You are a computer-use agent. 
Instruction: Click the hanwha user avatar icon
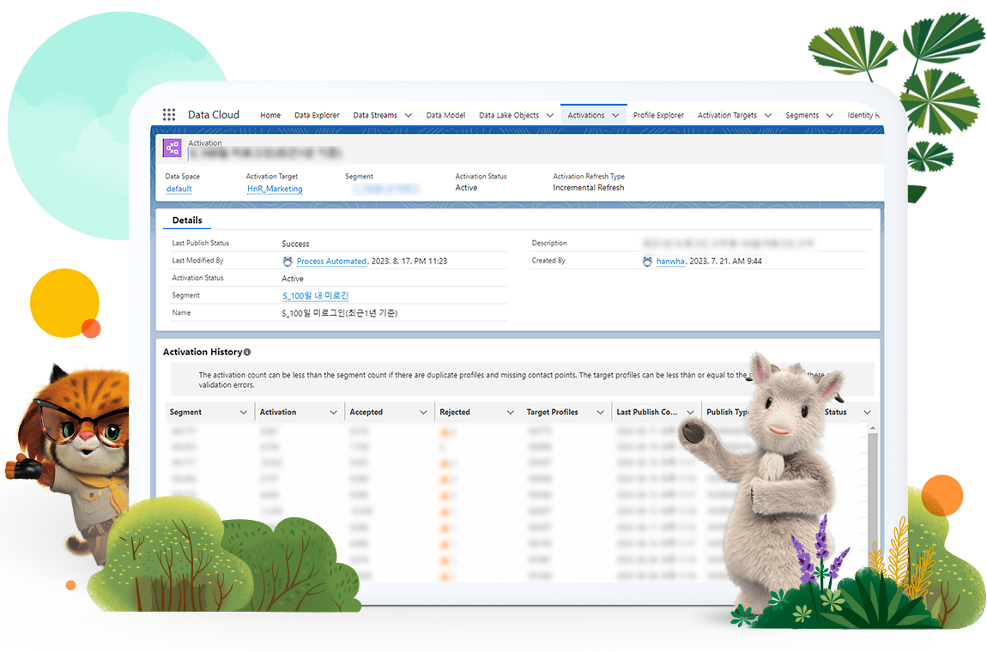(647, 262)
